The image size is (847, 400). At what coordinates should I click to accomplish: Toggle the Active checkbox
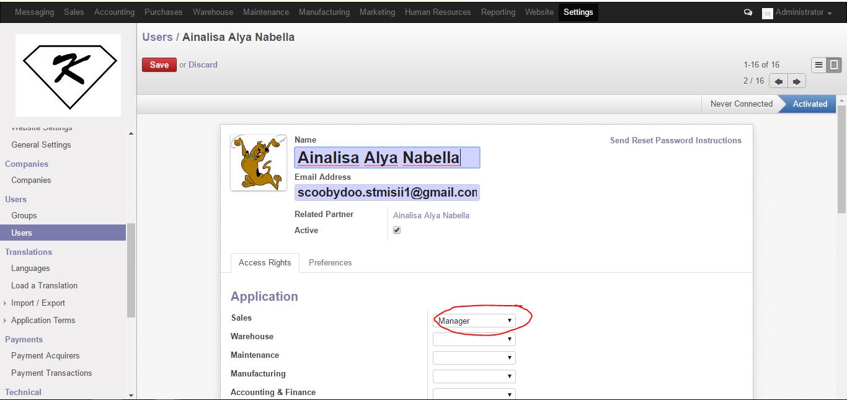pos(397,230)
